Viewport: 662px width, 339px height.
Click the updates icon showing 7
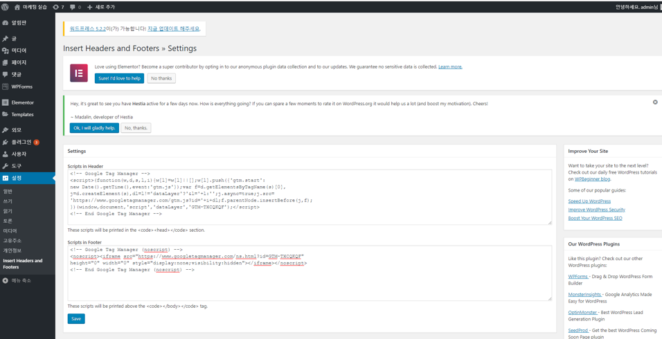[55, 7]
